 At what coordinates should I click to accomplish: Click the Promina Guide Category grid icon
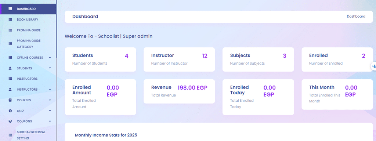10,44
